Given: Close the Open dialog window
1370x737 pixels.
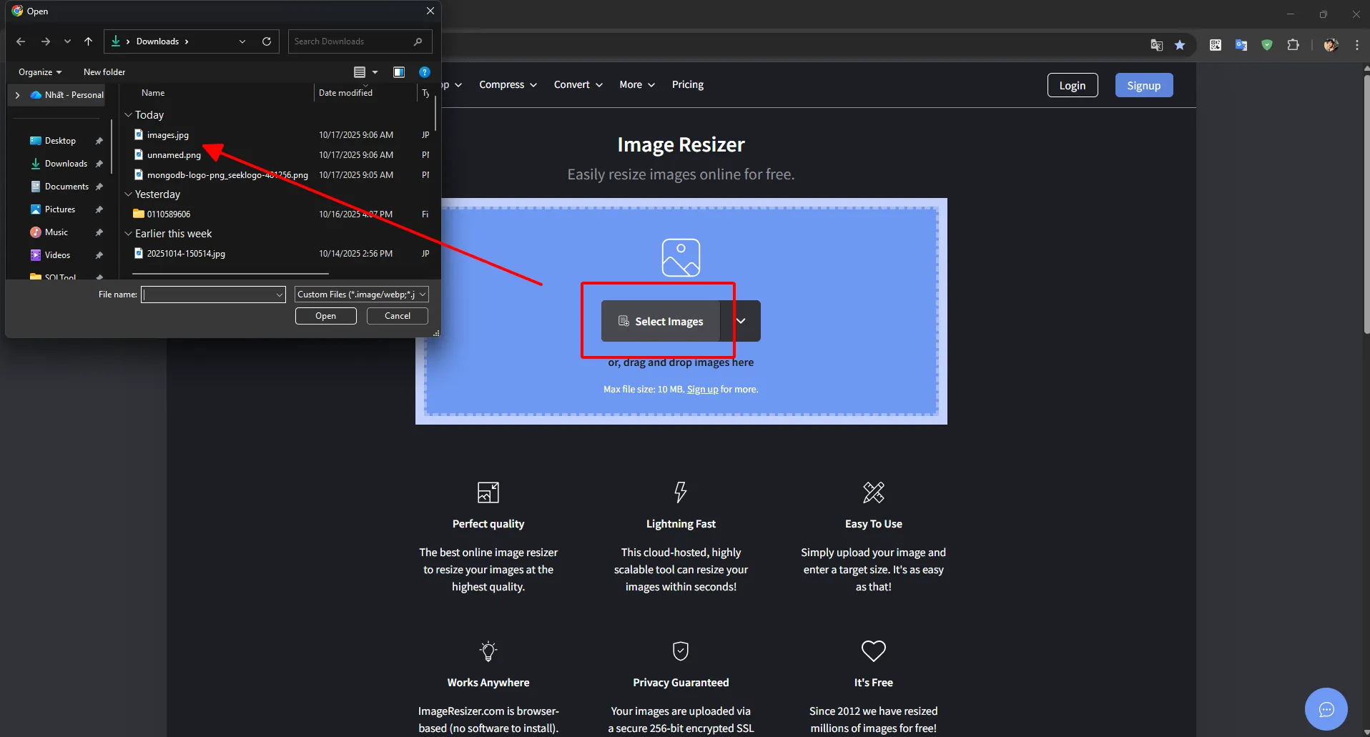Looking at the screenshot, I should 430,11.
